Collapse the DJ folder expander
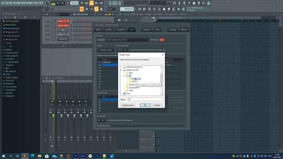The width and height of the screenshot is (283, 159). [124, 76]
